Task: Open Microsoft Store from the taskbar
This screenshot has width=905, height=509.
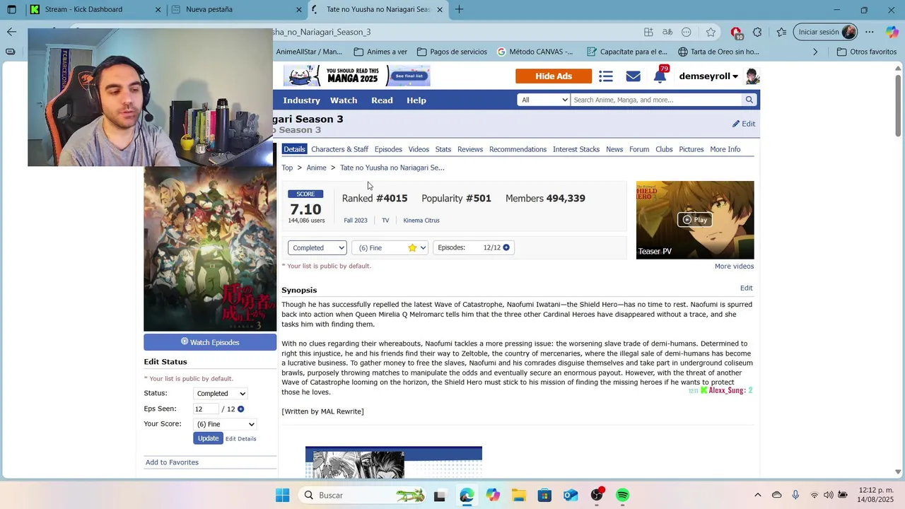Action: [544, 495]
